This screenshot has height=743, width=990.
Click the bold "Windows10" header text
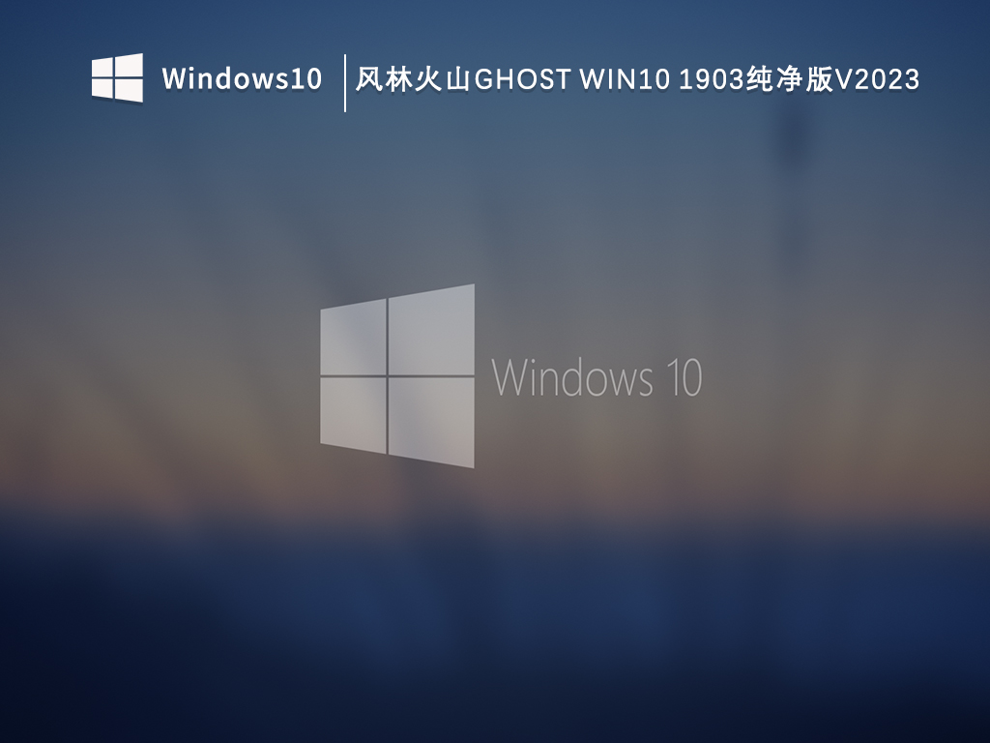pyautogui.click(x=242, y=78)
